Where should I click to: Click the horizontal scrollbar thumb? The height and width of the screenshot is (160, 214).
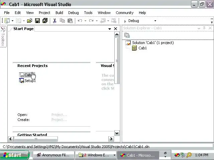click(x=36, y=139)
